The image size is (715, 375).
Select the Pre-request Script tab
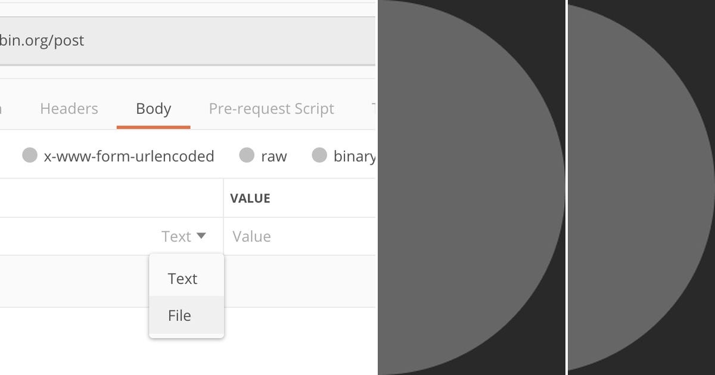(271, 108)
